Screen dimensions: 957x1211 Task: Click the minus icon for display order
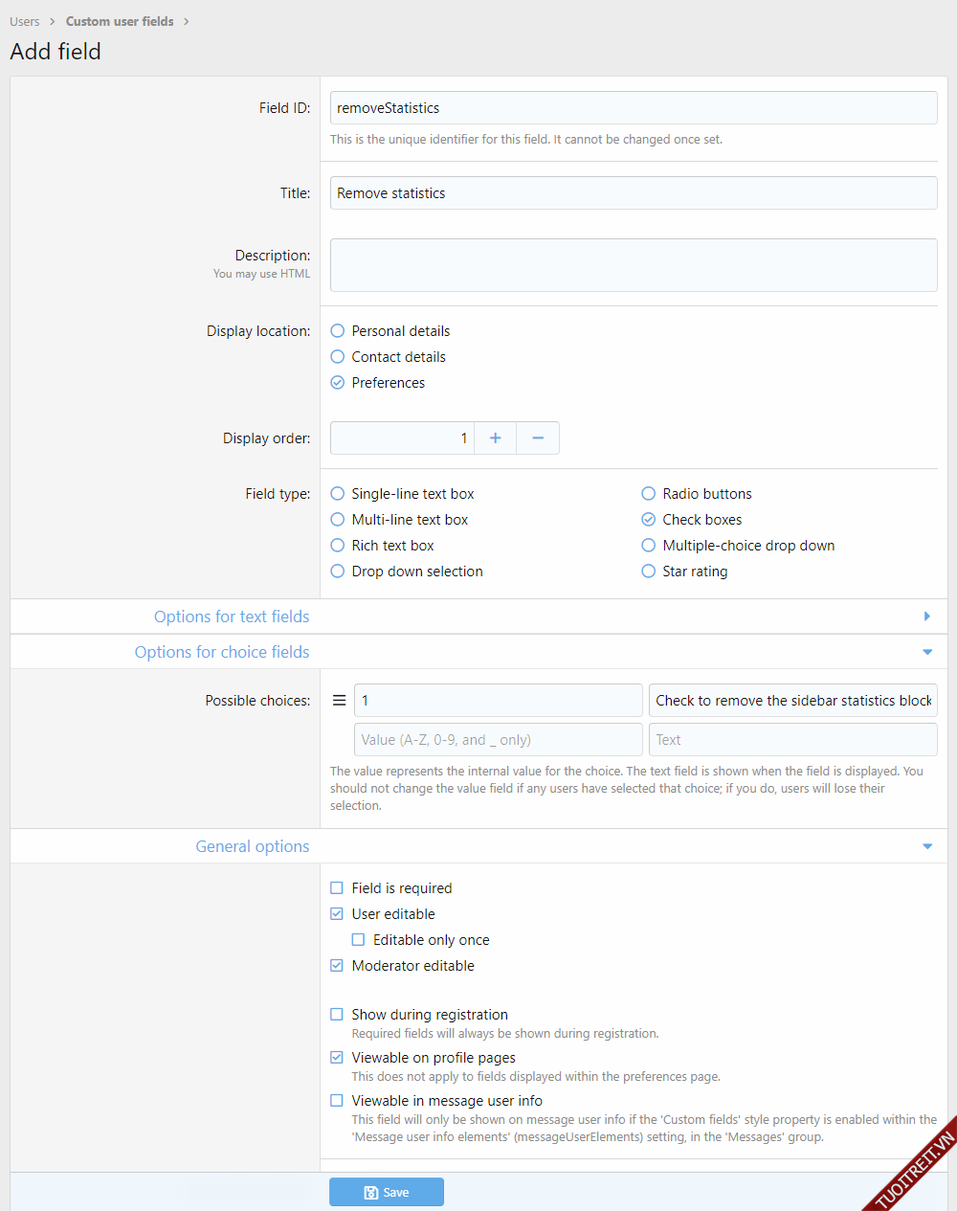[538, 438]
